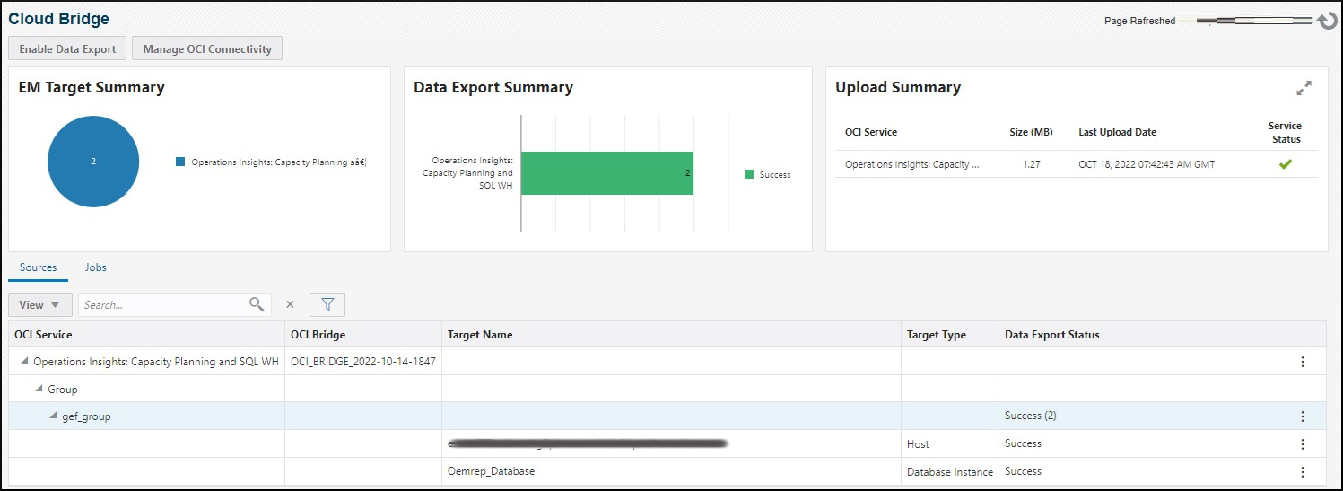This screenshot has height=491, width=1343.
Task: Switch to the Jobs tab
Action: coord(96,267)
